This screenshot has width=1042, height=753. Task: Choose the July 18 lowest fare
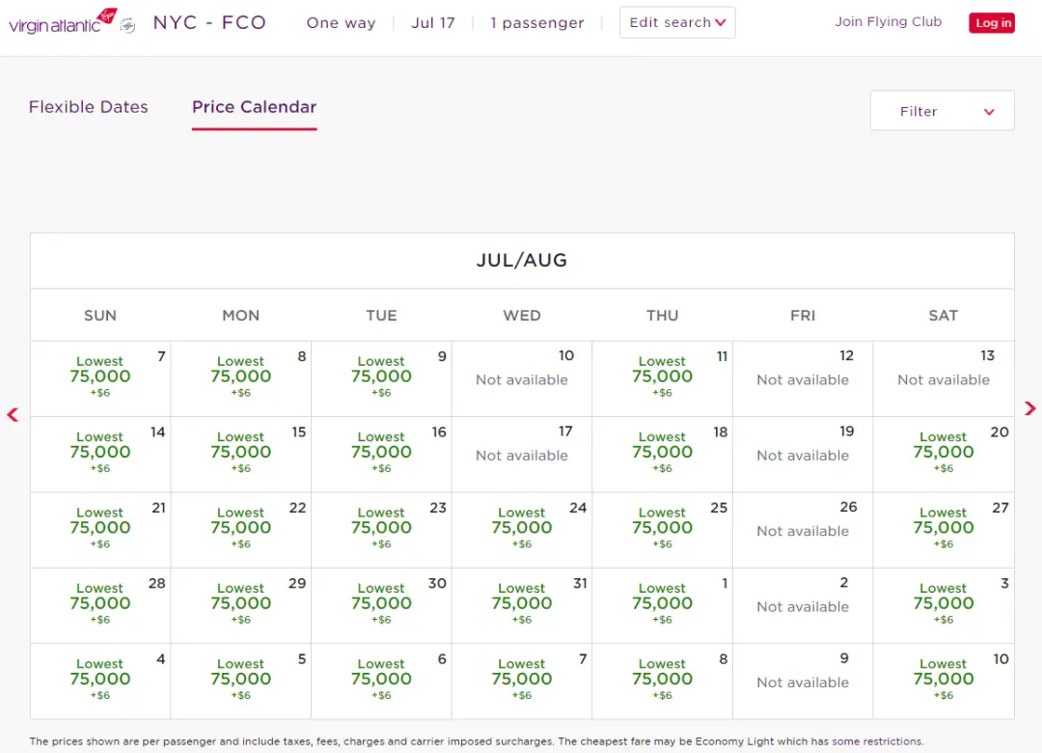662,453
